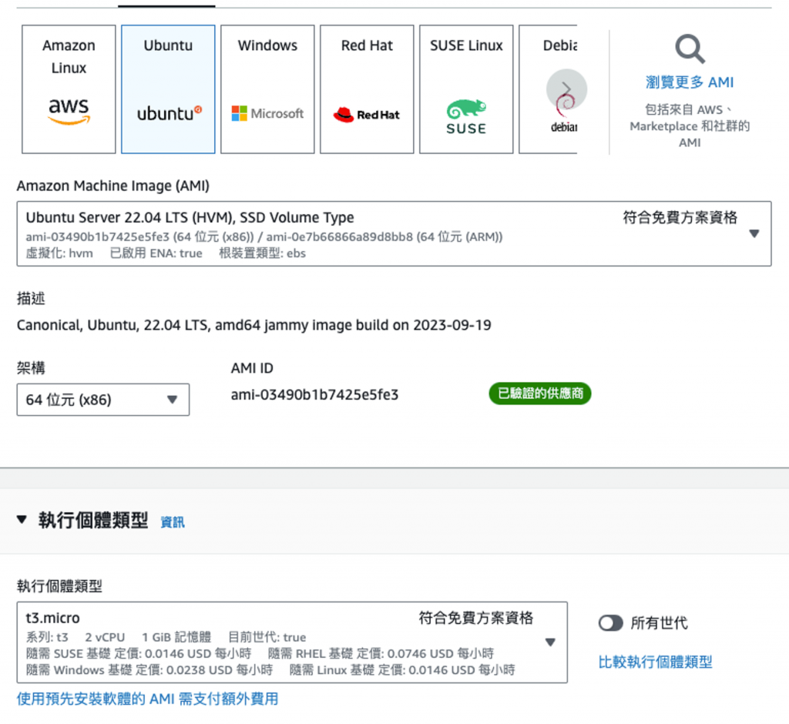
Task: Pick the Red Hat AMI card
Action: click(367, 89)
